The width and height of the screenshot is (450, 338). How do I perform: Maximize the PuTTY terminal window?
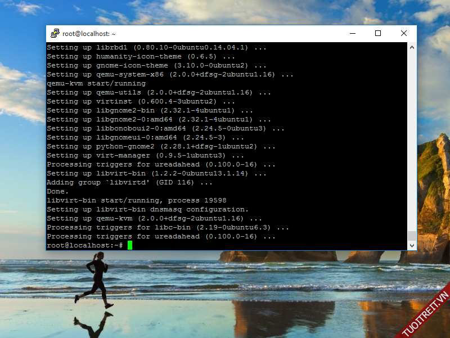[x=378, y=34]
